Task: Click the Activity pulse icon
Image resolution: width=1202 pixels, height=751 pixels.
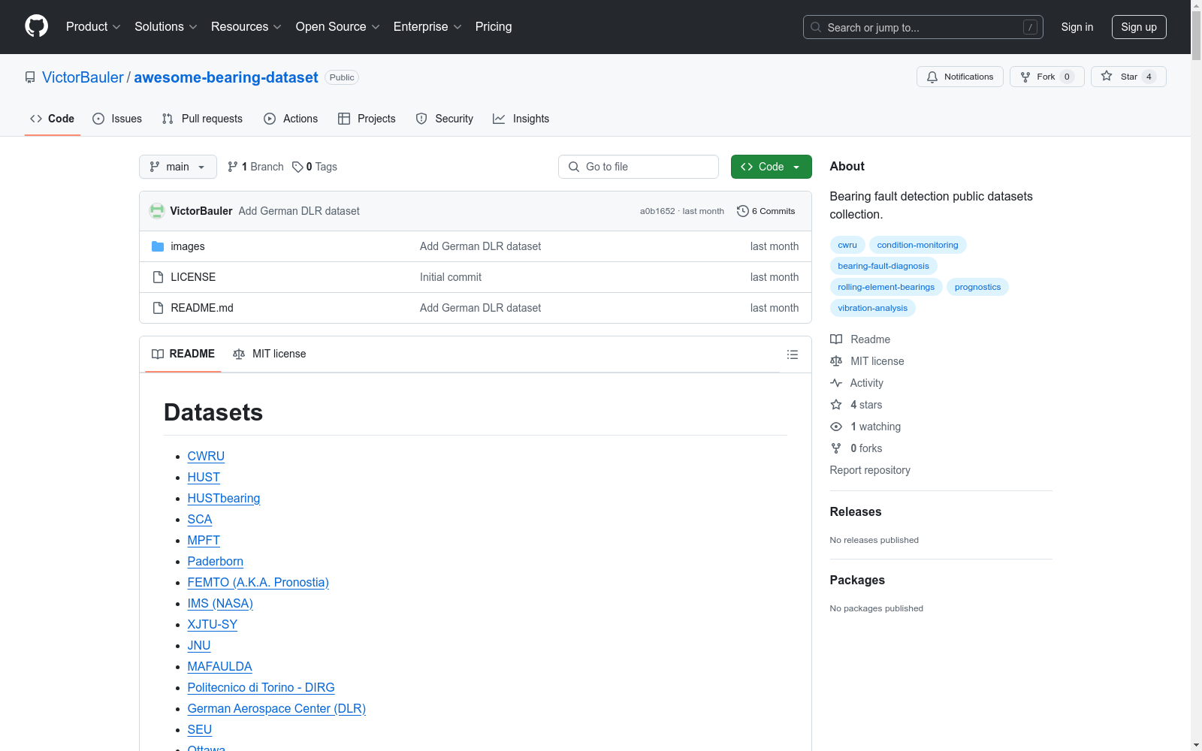Action: pyautogui.click(x=836, y=383)
